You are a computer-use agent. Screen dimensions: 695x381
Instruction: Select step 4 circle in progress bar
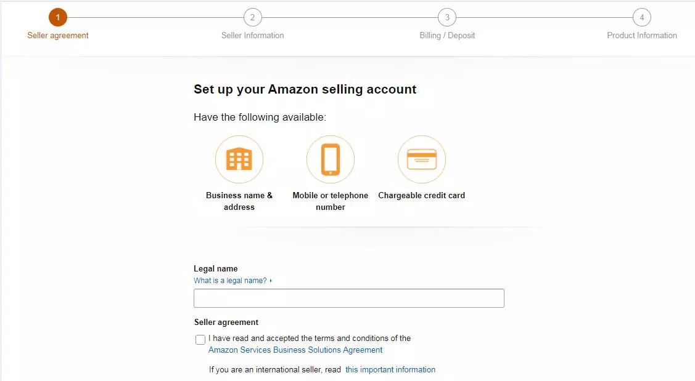coord(642,18)
